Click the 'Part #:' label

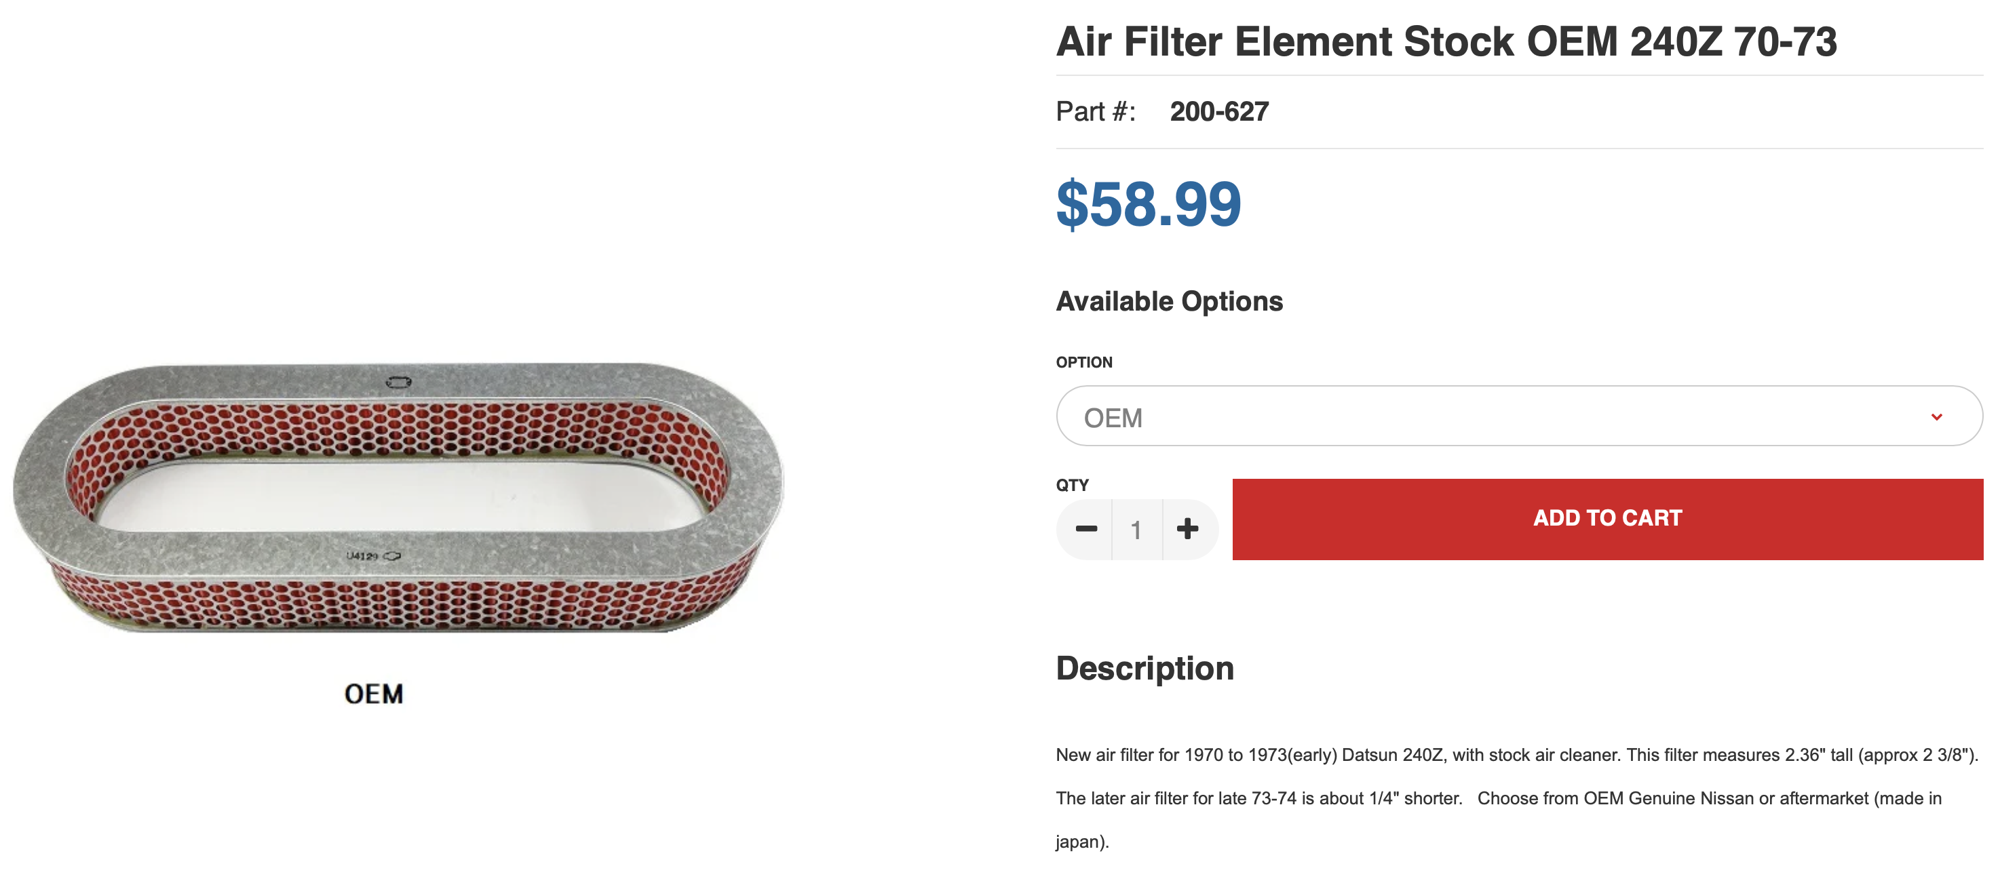point(1096,112)
